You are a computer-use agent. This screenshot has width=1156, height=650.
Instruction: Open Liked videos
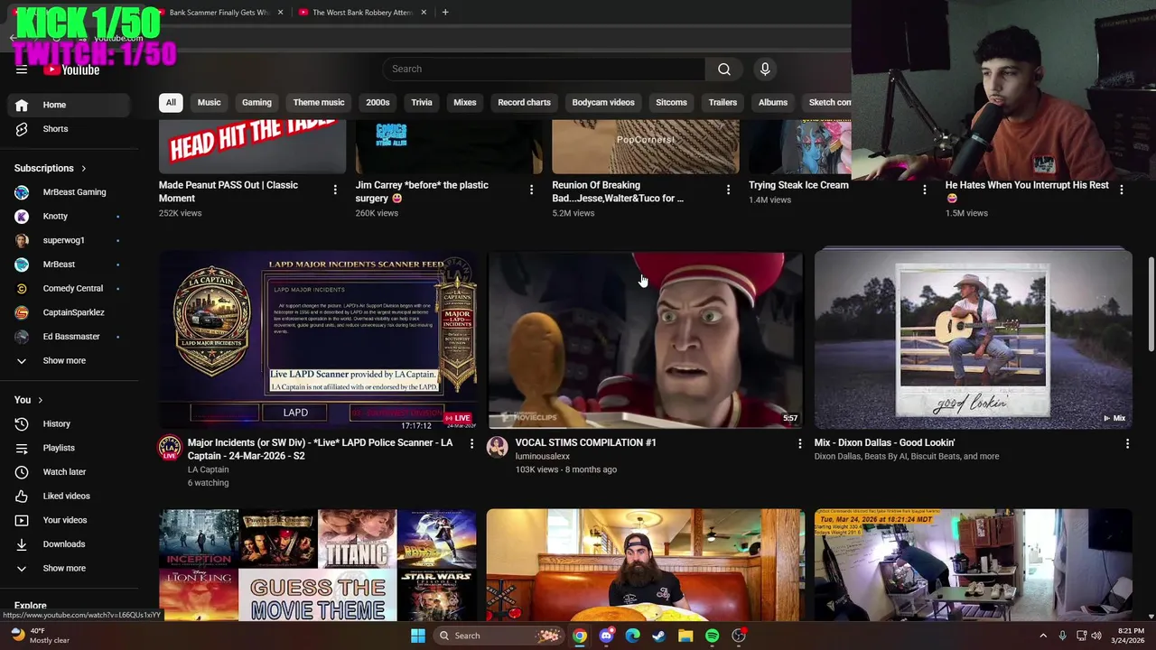(69, 496)
